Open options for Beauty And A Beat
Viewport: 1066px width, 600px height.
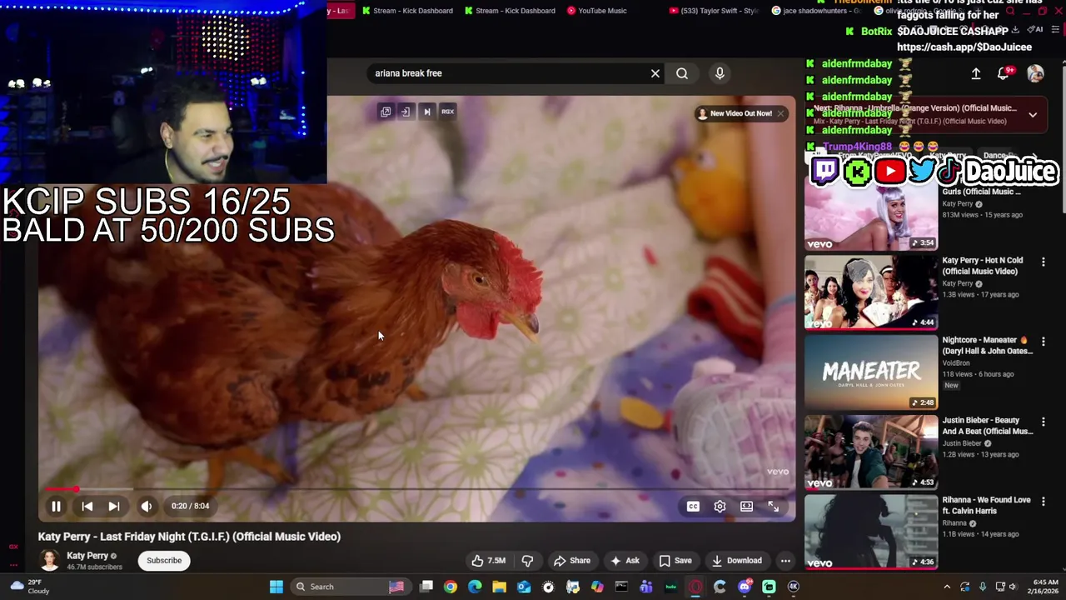pyautogui.click(x=1043, y=422)
